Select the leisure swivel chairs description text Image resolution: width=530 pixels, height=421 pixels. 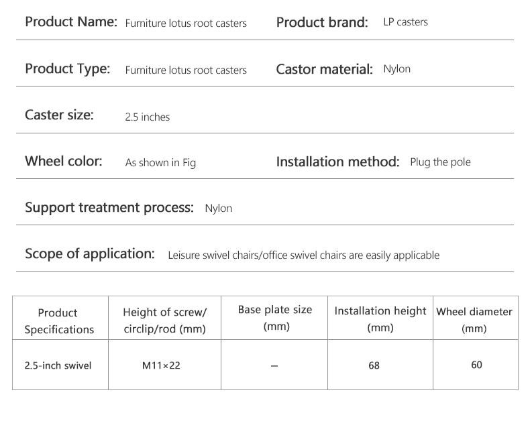(x=303, y=255)
